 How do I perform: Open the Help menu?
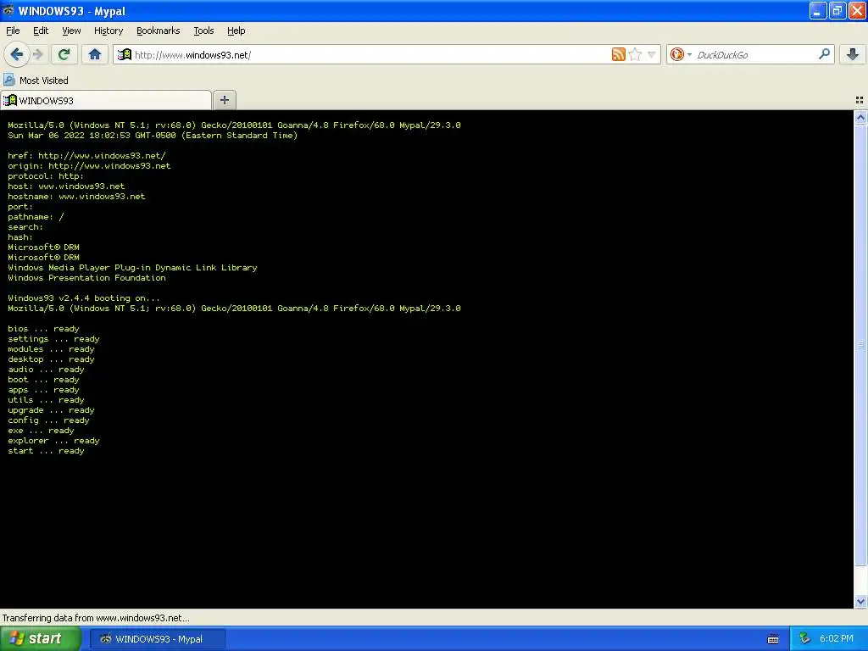tap(236, 31)
